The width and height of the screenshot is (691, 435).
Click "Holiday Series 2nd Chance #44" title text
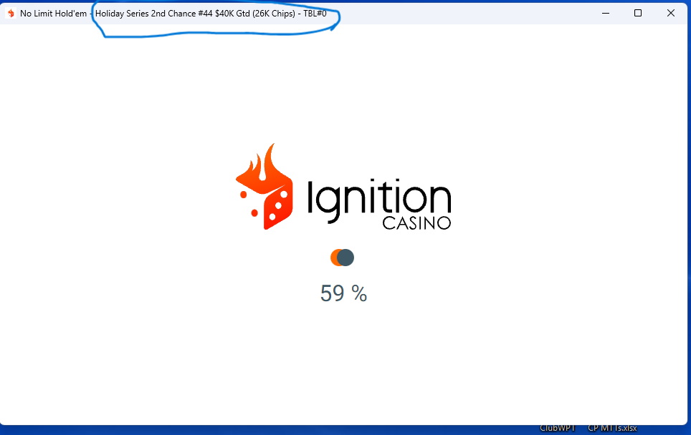coord(153,14)
